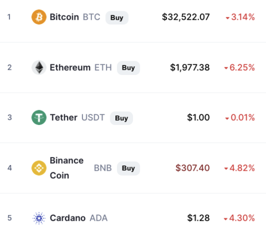Open the Binance Coin name link
The width and height of the screenshot is (266, 240).
click(66, 168)
